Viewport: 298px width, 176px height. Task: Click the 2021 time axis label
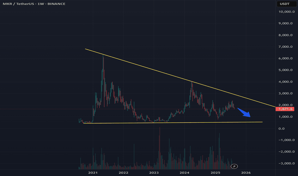tap(93, 173)
